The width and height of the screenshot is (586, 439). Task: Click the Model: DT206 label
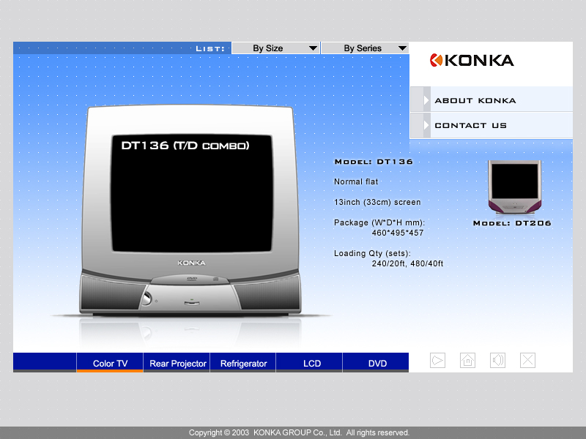coord(512,223)
